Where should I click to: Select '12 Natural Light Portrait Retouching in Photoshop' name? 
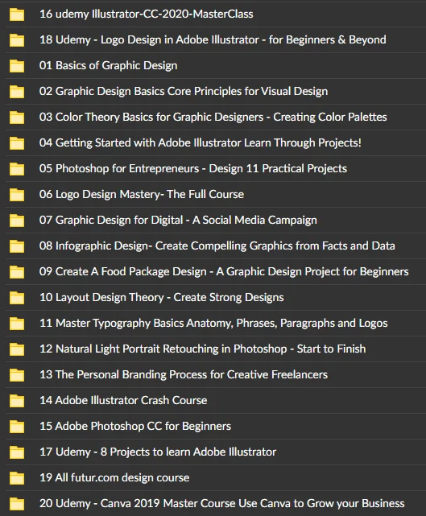(x=202, y=349)
